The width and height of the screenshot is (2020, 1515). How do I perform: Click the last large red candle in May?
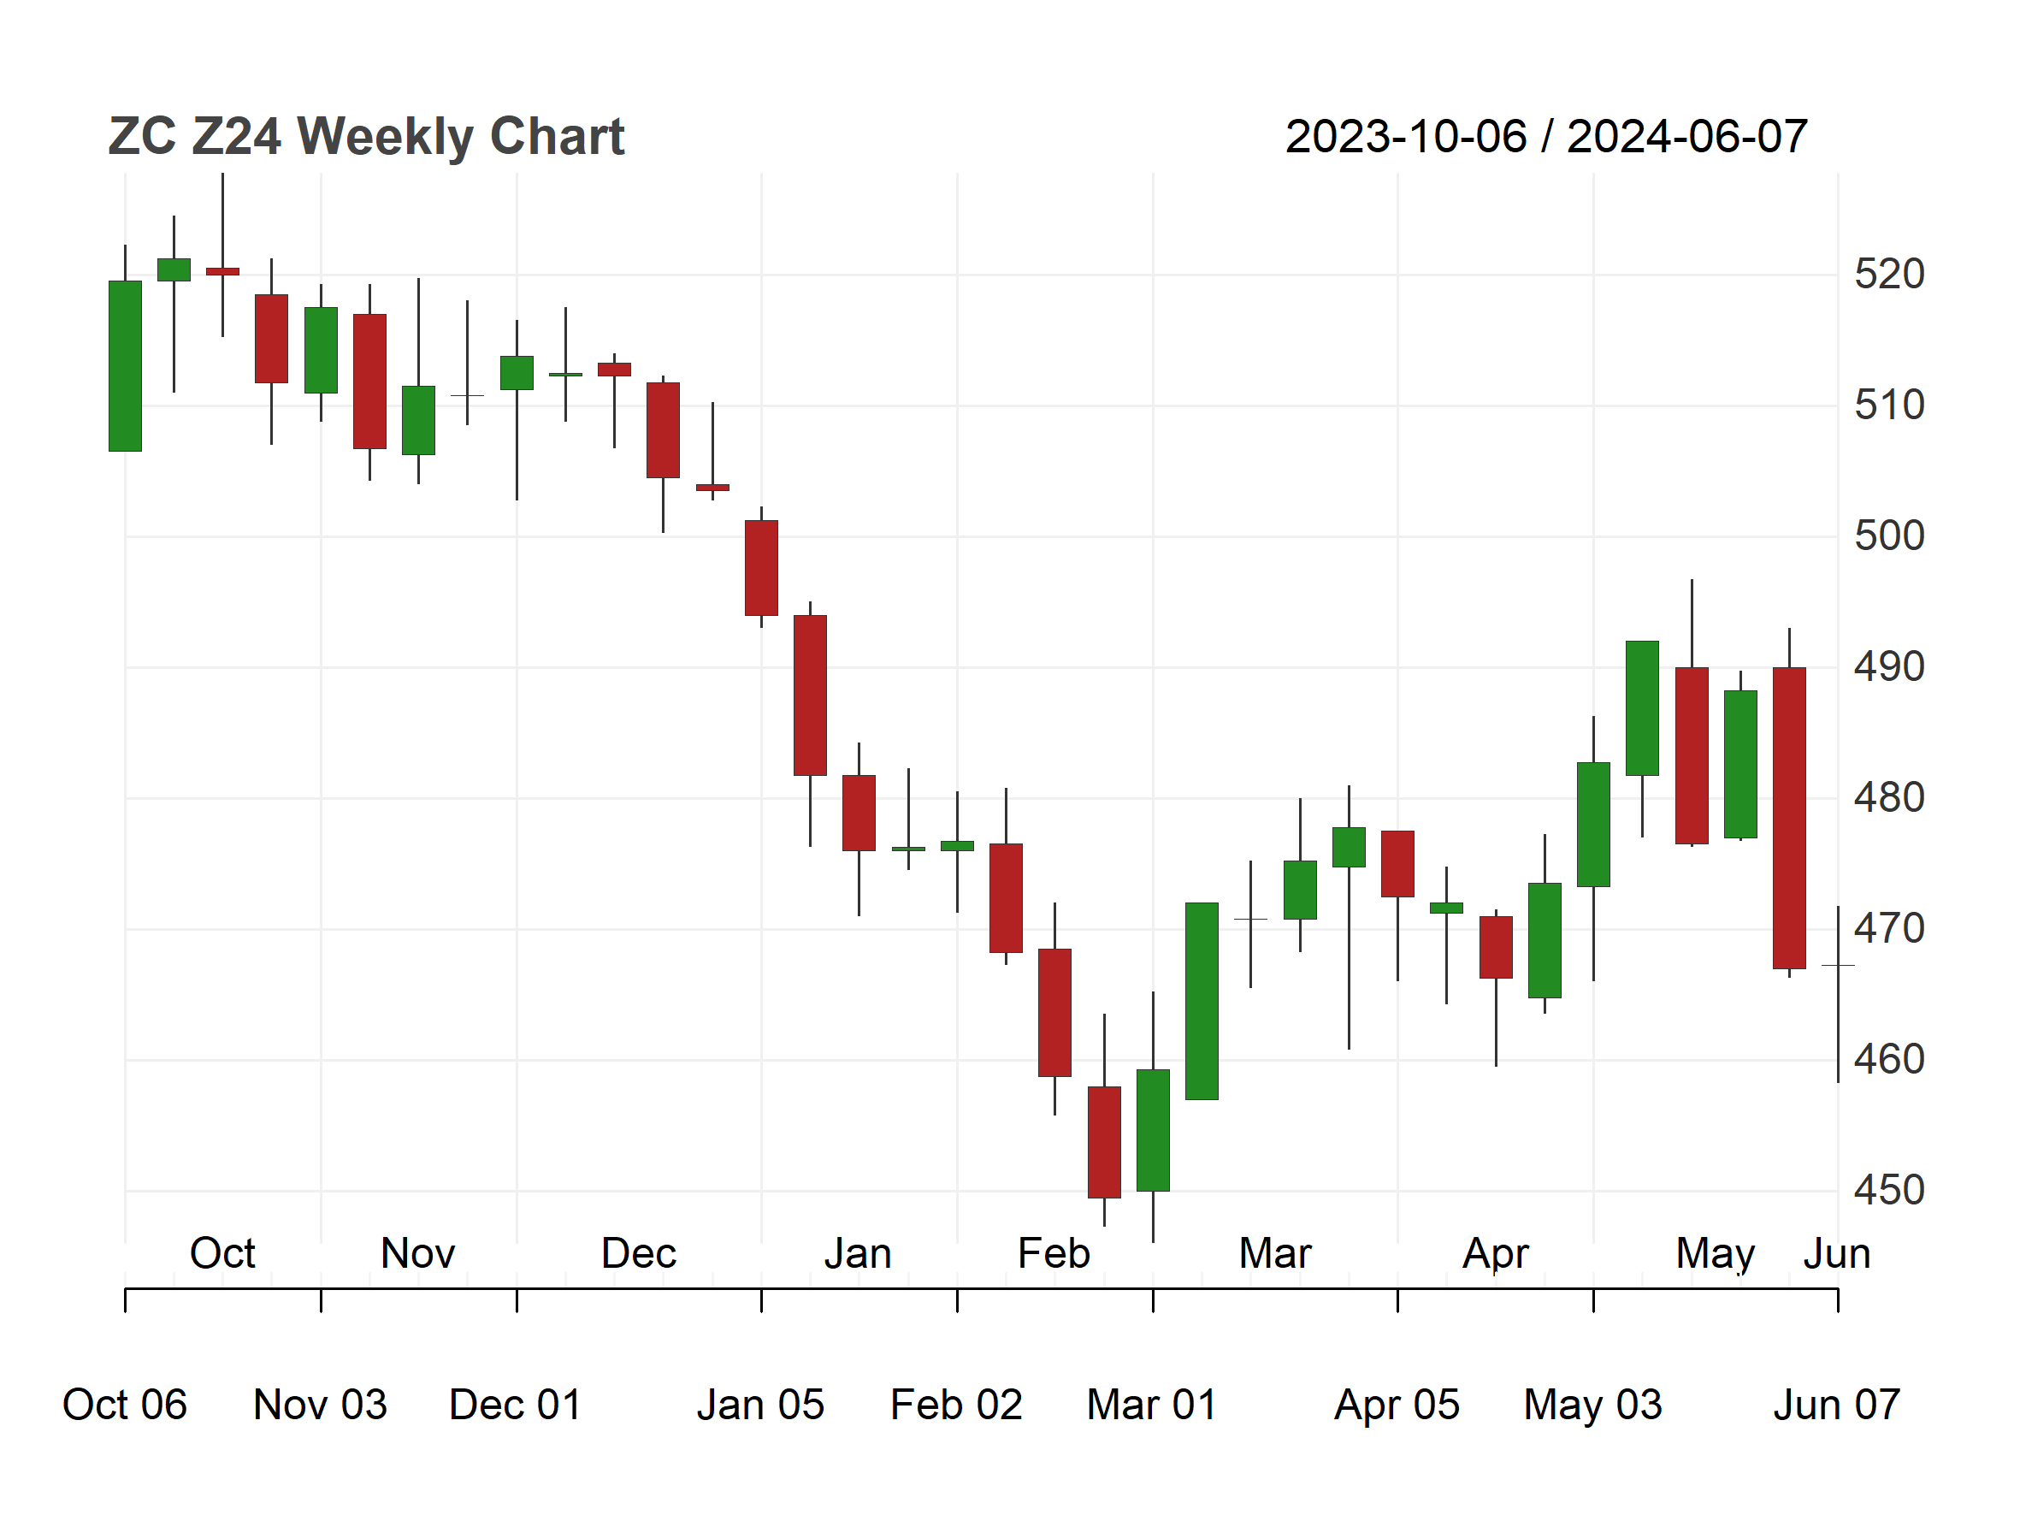[x=1789, y=817]
